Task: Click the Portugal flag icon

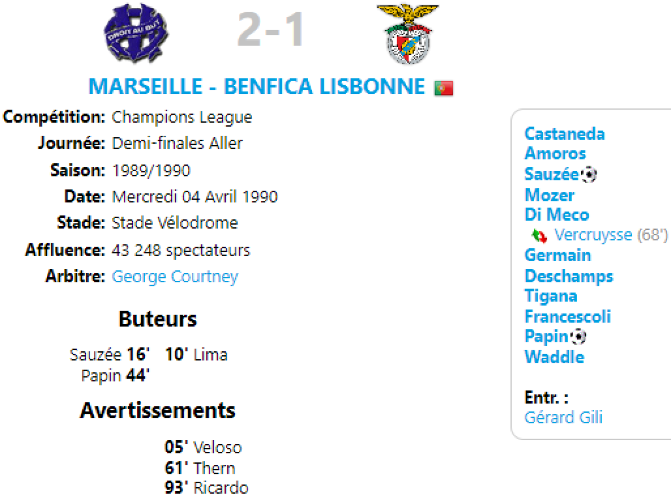Action: pyautogui.click(x=444, y=88)
